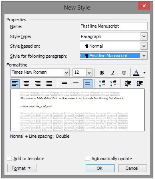
Task: Select Center alignment icon
Action: click(x=26, y=84)
